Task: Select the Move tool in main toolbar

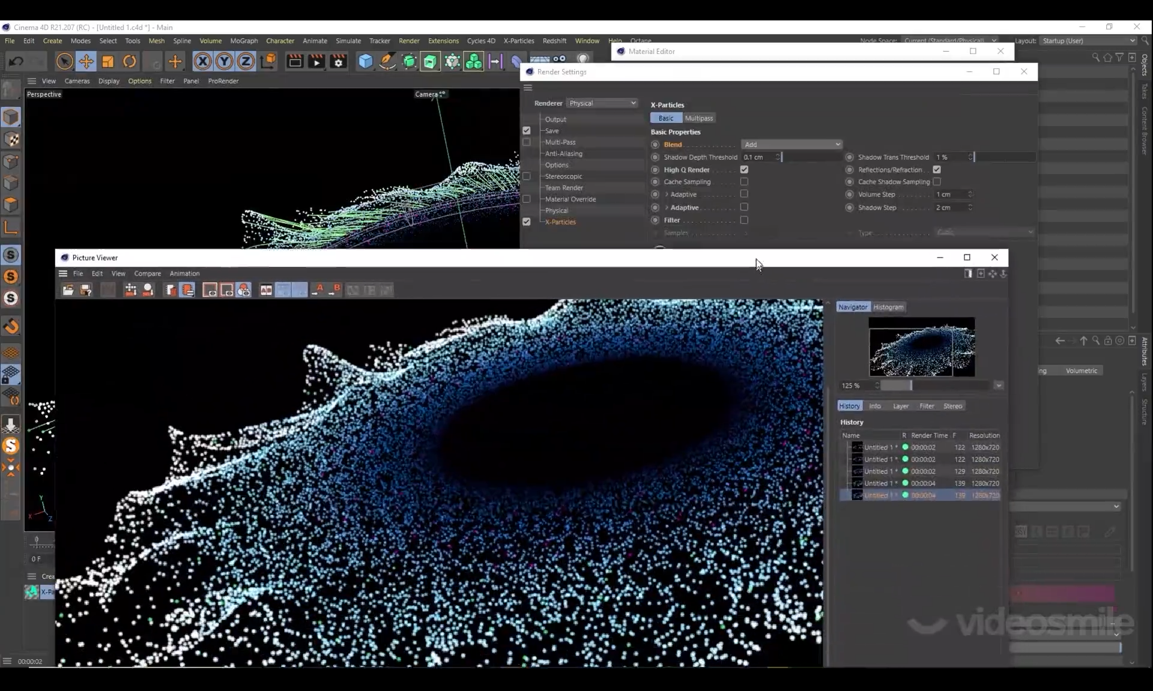Action: click(86, 61)
